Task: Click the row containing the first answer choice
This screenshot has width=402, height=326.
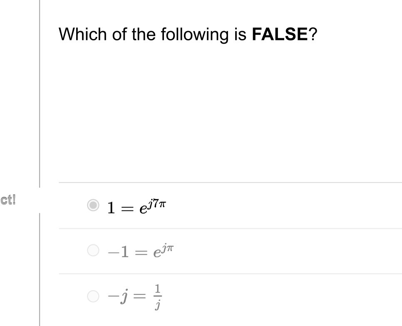Action: tap(208, 205)
